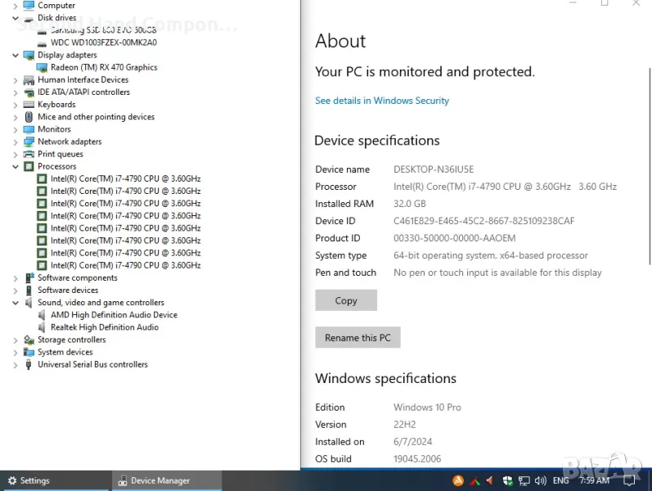This screenshot has width=652, height=491.
Task: Open See details in Windows Security link
Action: click(x=382, y=101)
